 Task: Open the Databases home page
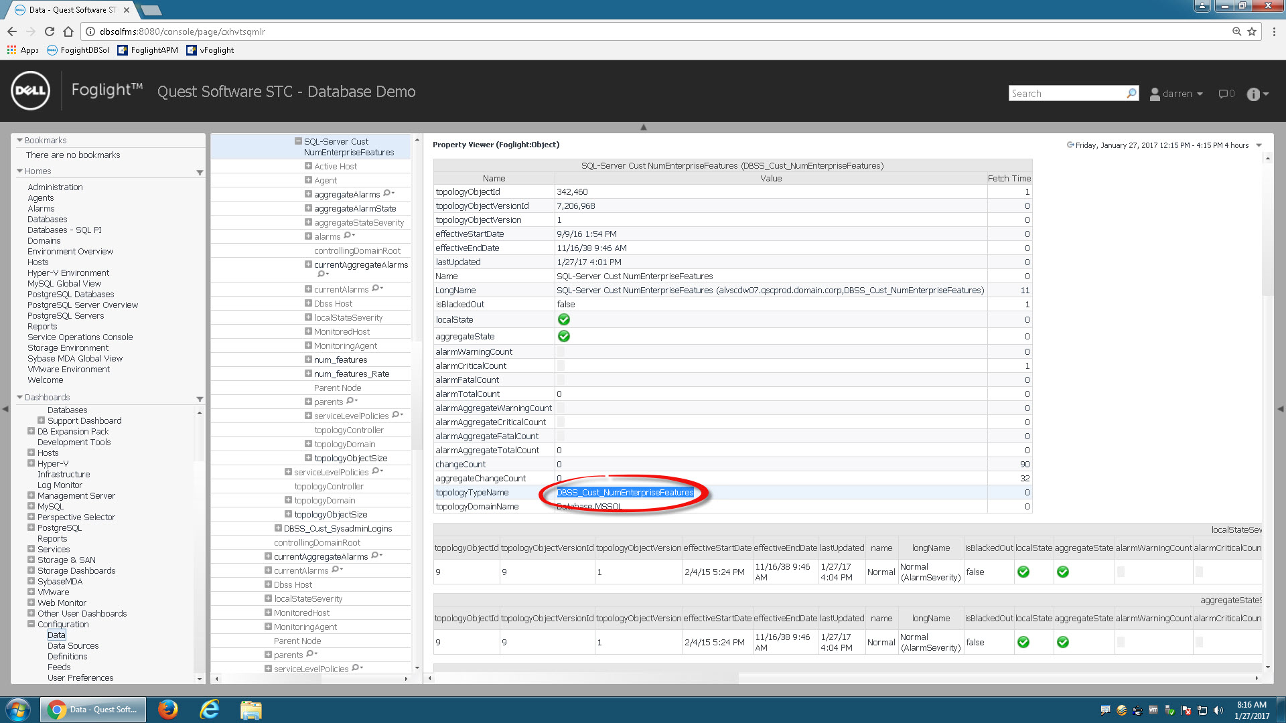tap(47, 219)
